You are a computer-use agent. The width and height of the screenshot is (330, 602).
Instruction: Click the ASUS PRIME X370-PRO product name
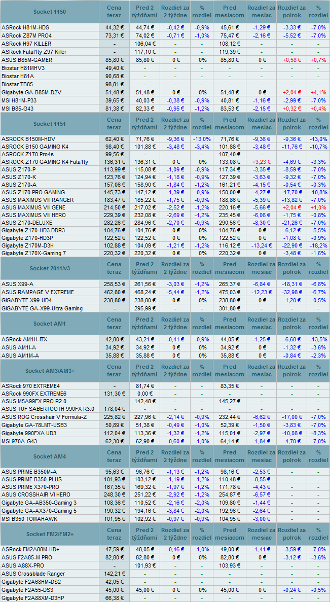(x=31, y=487)
